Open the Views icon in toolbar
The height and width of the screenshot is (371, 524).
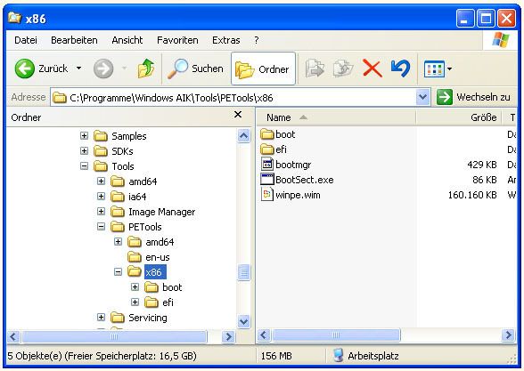pyautogui.click(x=434, y=69)
